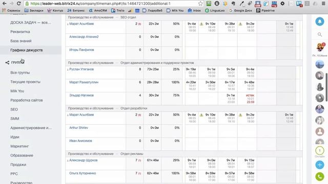Open the Chrome hamburger menu
This screenshot has width=328, height=184.
[x=323, y=4]
